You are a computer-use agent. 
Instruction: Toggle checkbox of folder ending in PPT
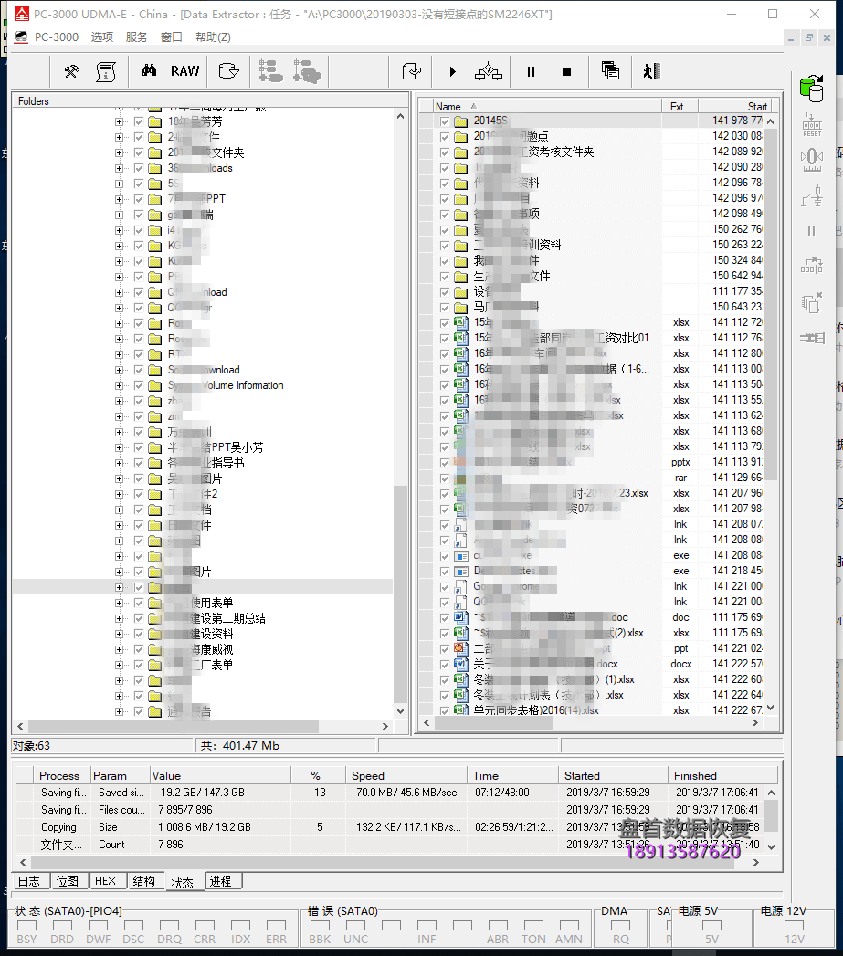(139, 199)
